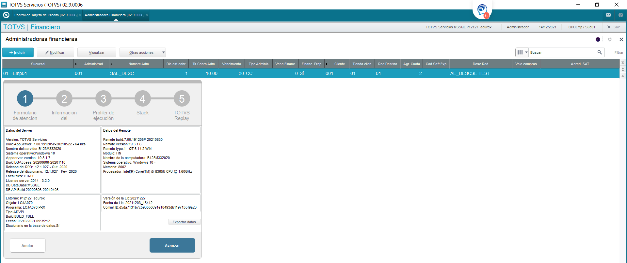The width and height of the screenshot is (627, 263).
Task: Click the 14/12/2021 date in status bar
Action: [x=547, y=27]
